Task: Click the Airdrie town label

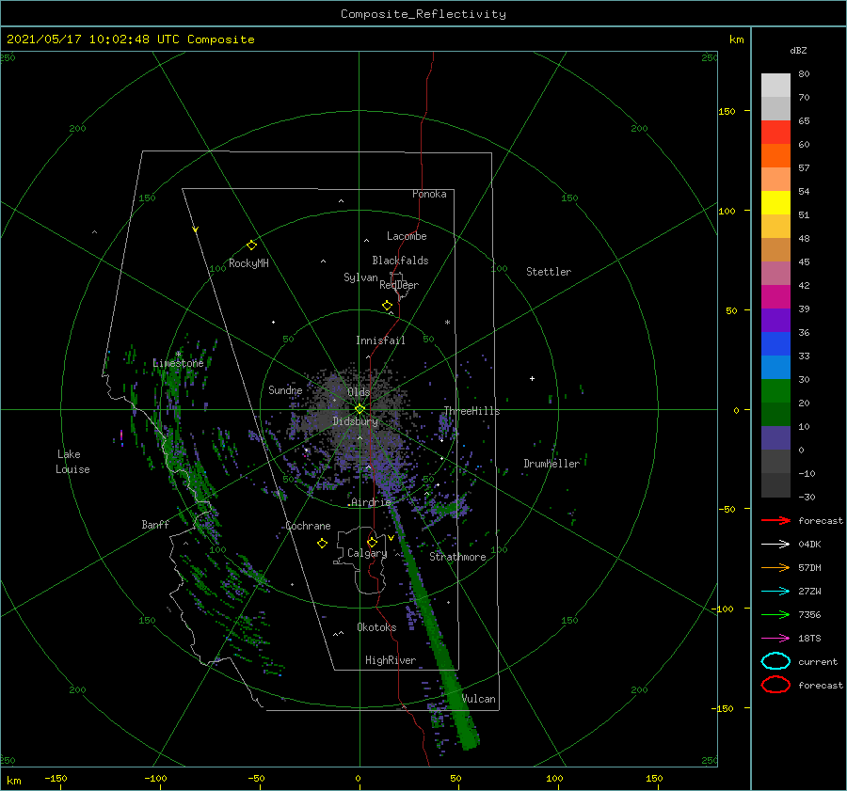Action: coord(371,502)
